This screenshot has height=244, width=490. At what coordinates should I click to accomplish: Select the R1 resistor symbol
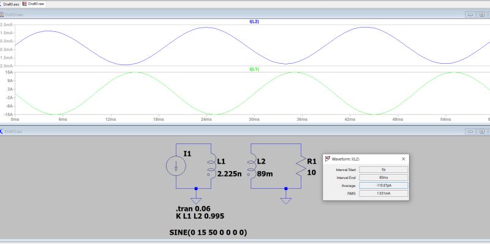pyautogui.click(x=301, y=166)
